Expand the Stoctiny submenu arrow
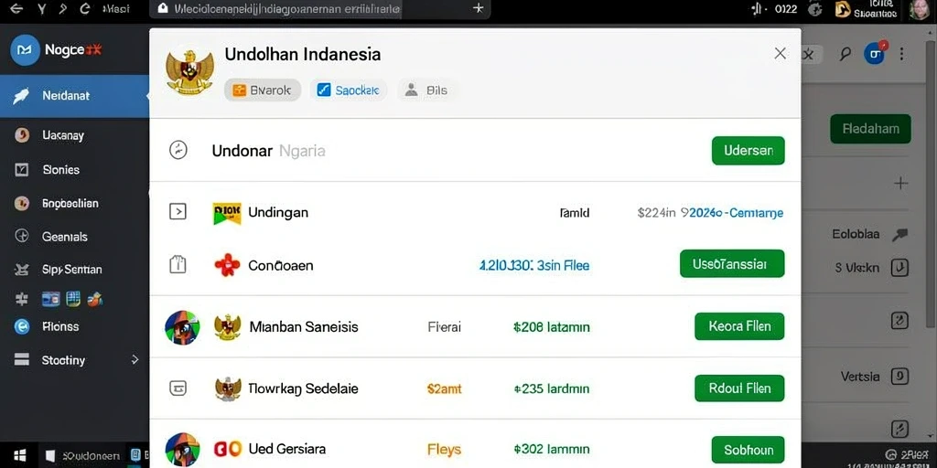This screenshot has height=468, width=937. click(135, 360)
